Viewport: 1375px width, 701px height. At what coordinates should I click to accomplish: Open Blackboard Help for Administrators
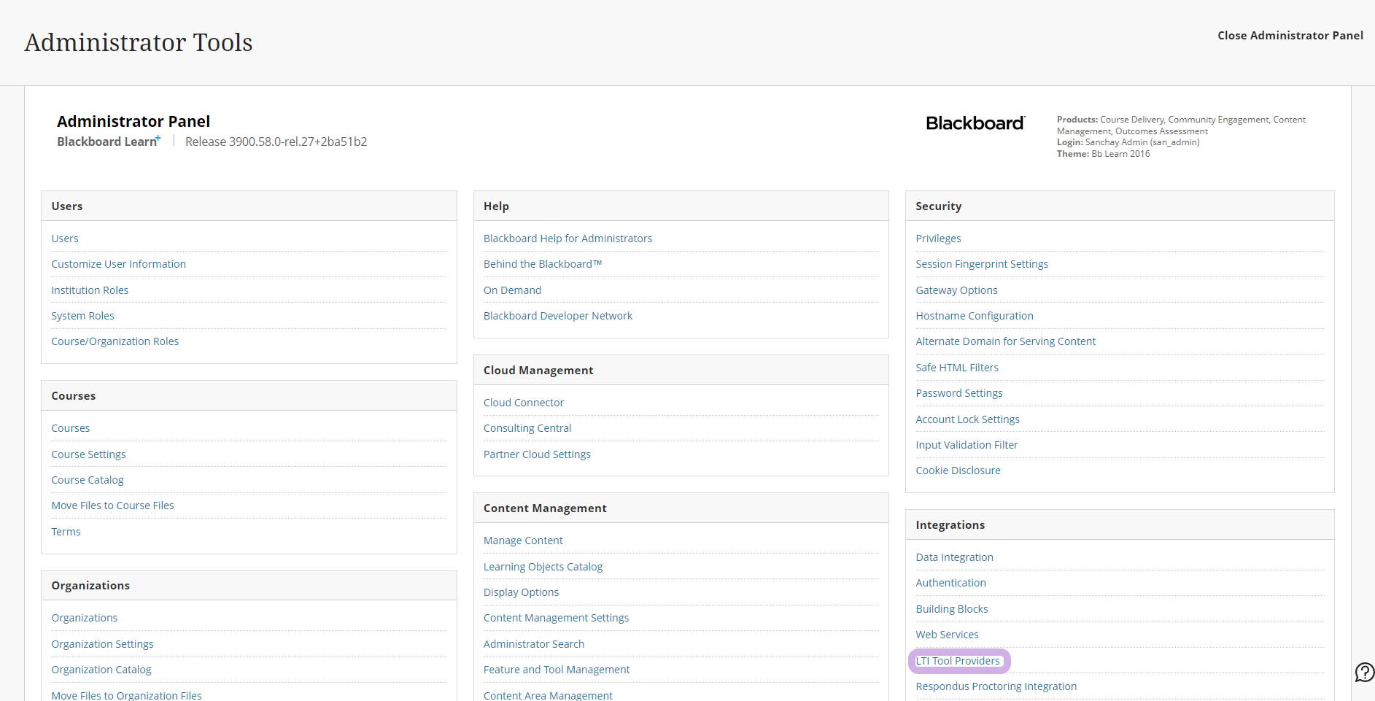[568, 239]
